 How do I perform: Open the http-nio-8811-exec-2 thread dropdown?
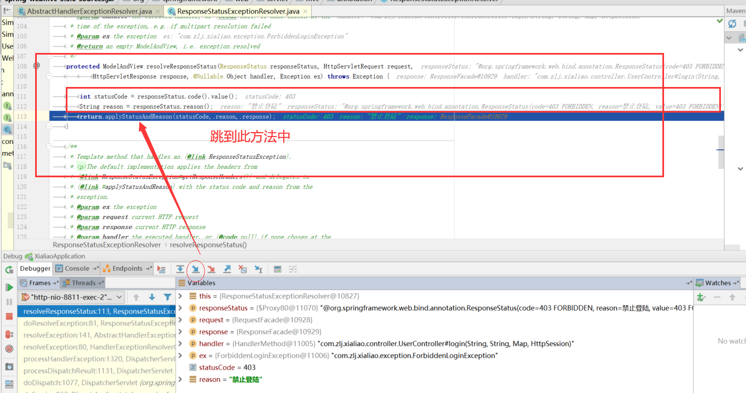click(72, 297)
